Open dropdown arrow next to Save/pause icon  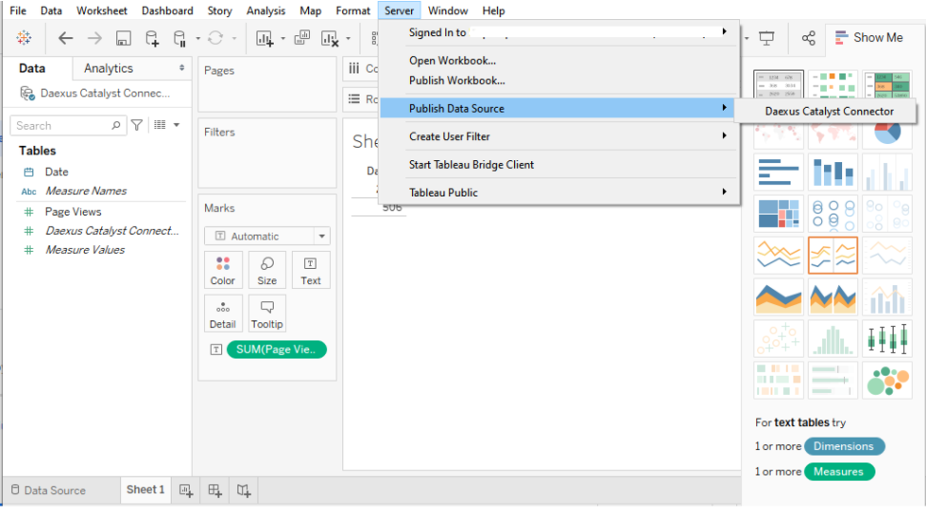coord(197,38)
